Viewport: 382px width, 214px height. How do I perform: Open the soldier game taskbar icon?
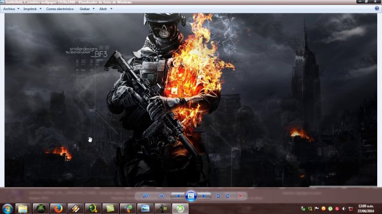click(162, 209)
